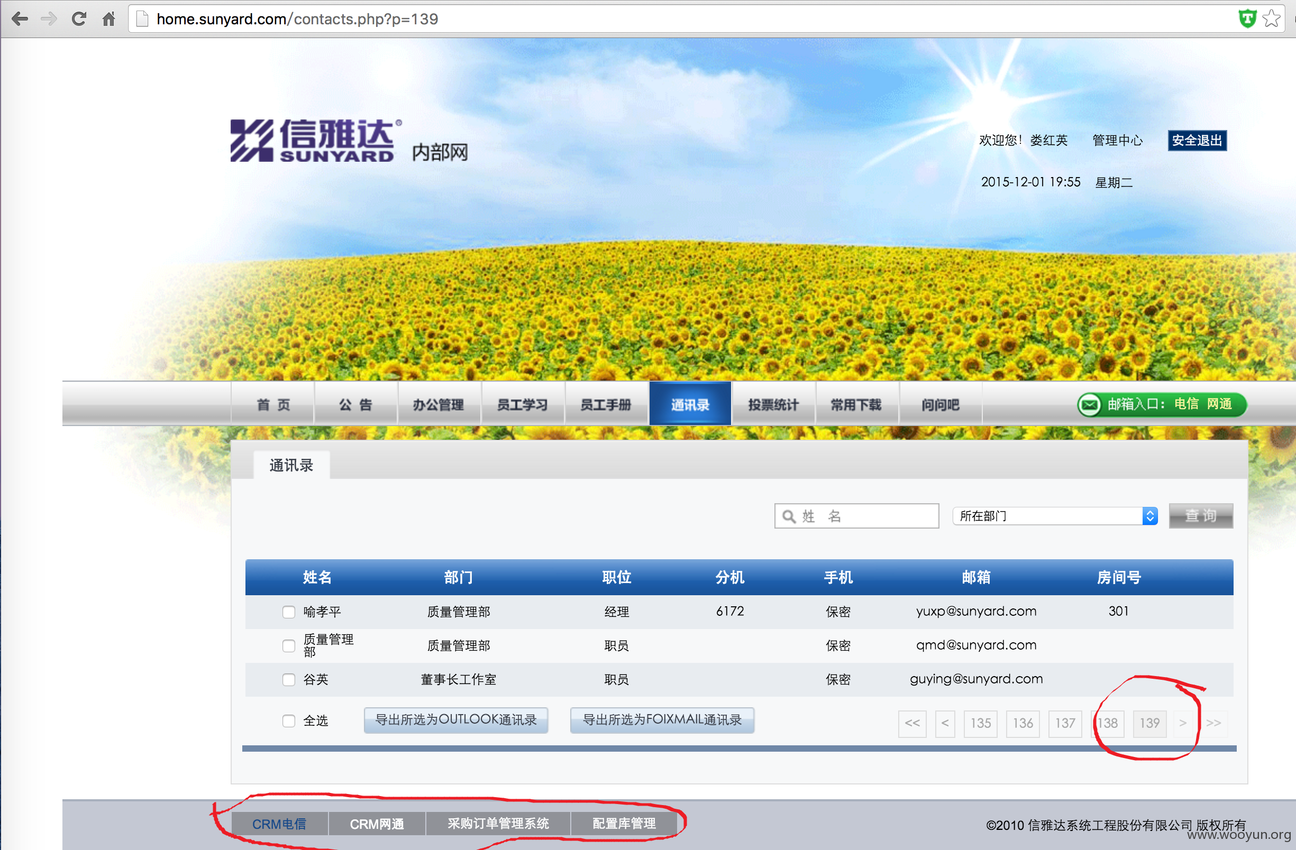1296x850 pixels.
Task: Click the user name 娄红英
Action: [1049, 141]
